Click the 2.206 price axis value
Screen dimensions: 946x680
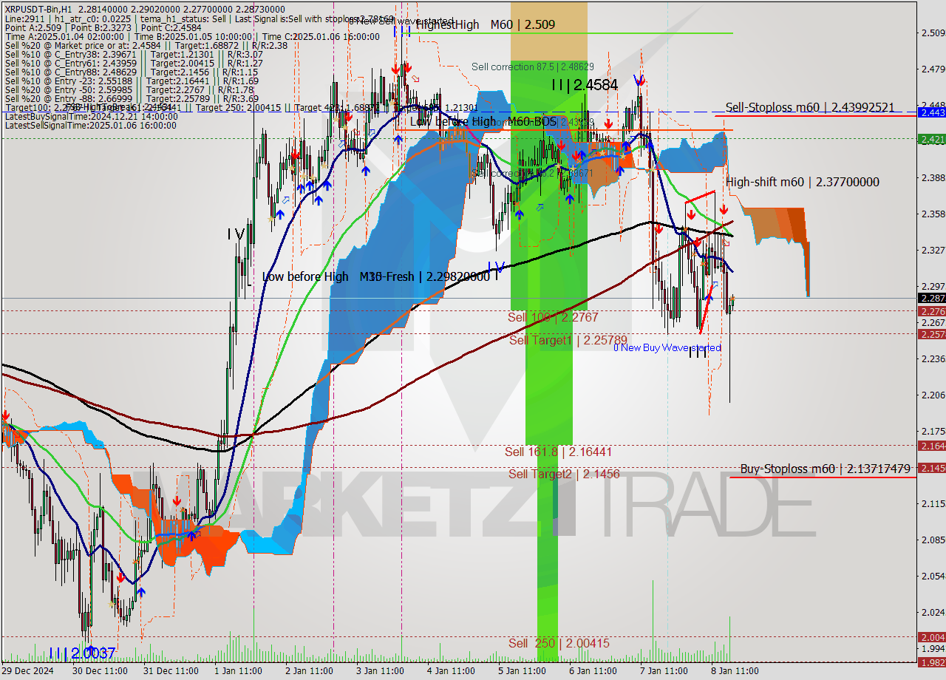[933, 395]
